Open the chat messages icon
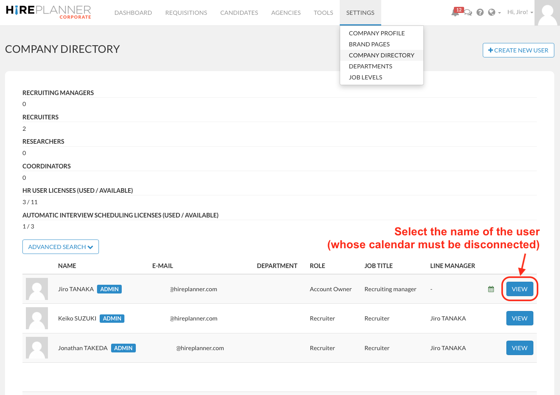The image size is (560, 395). (468, 13)
